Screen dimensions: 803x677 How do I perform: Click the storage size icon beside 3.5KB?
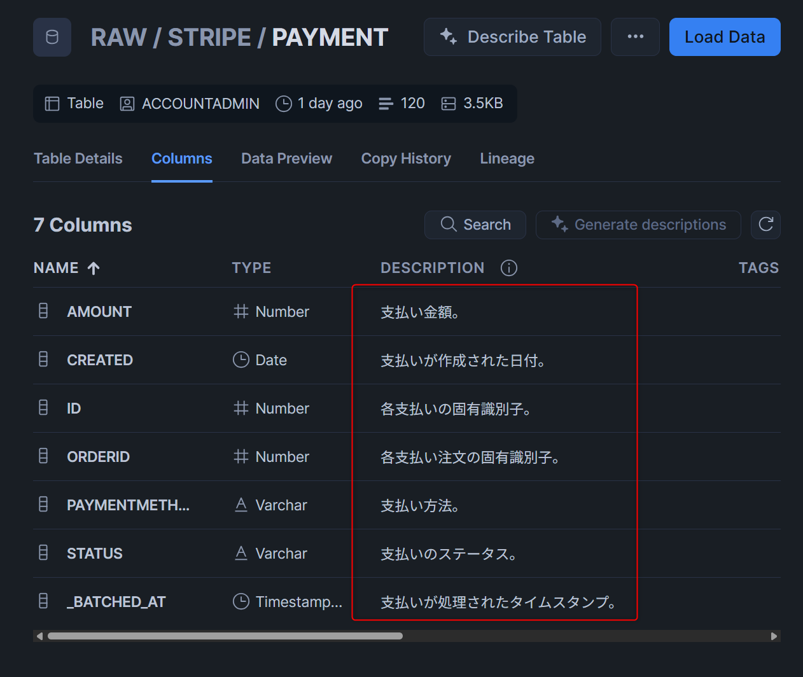pos(449,104)
